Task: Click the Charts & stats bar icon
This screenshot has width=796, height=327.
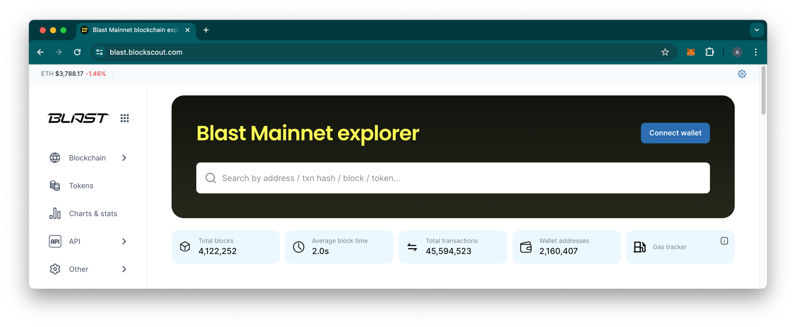Action: [55, 213]
